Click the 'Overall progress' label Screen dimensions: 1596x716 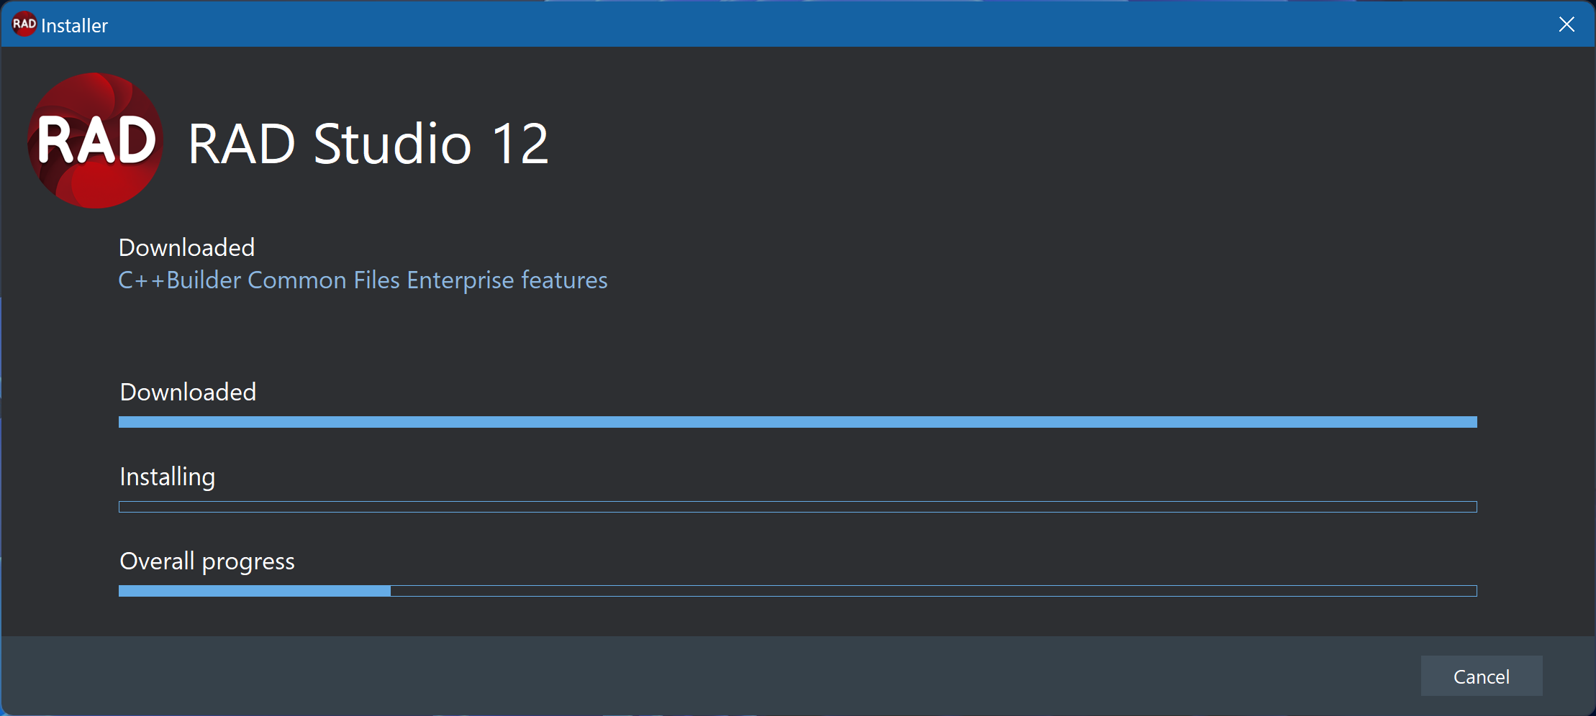pos(207,561)
